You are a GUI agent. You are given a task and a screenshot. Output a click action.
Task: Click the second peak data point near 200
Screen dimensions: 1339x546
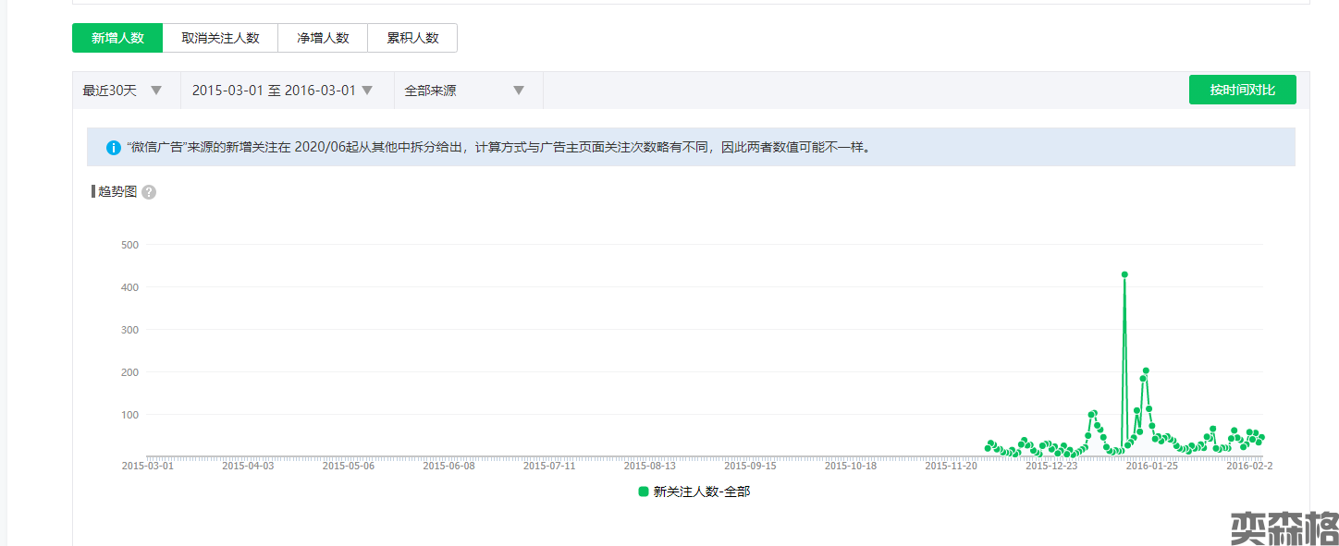[x=1146, y=370]
